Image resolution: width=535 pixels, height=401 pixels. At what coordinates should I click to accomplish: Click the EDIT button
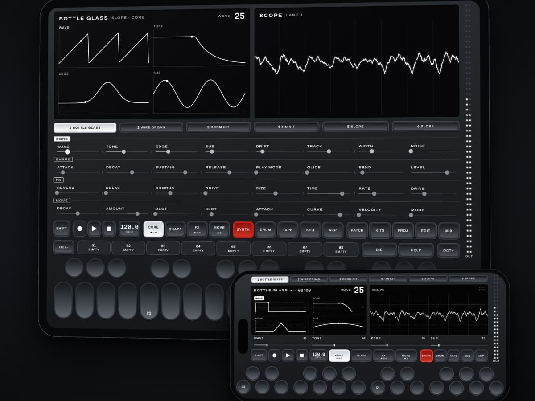[426, 231]
